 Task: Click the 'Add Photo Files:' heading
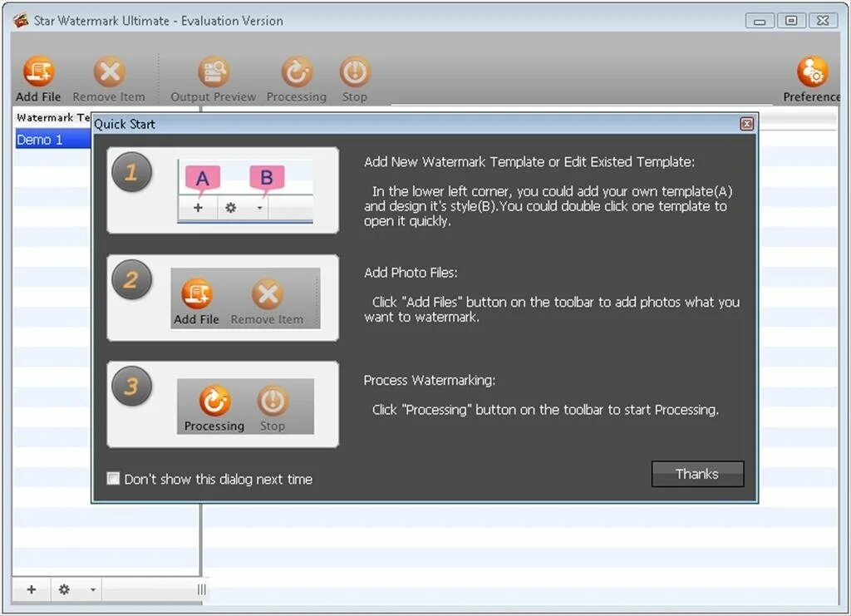pos(411,273)
